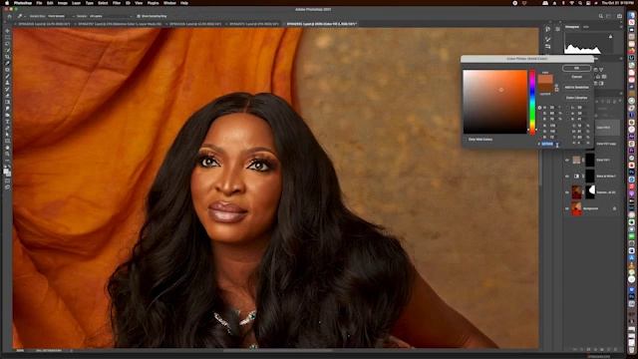Click the Home icon in options bar
The height and width of the screenshot is (359, 638).
click(9, 16)
